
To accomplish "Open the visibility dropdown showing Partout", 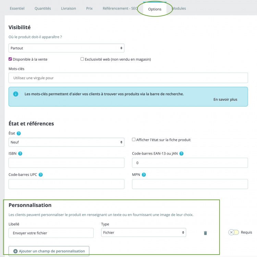I will point(66,48).
